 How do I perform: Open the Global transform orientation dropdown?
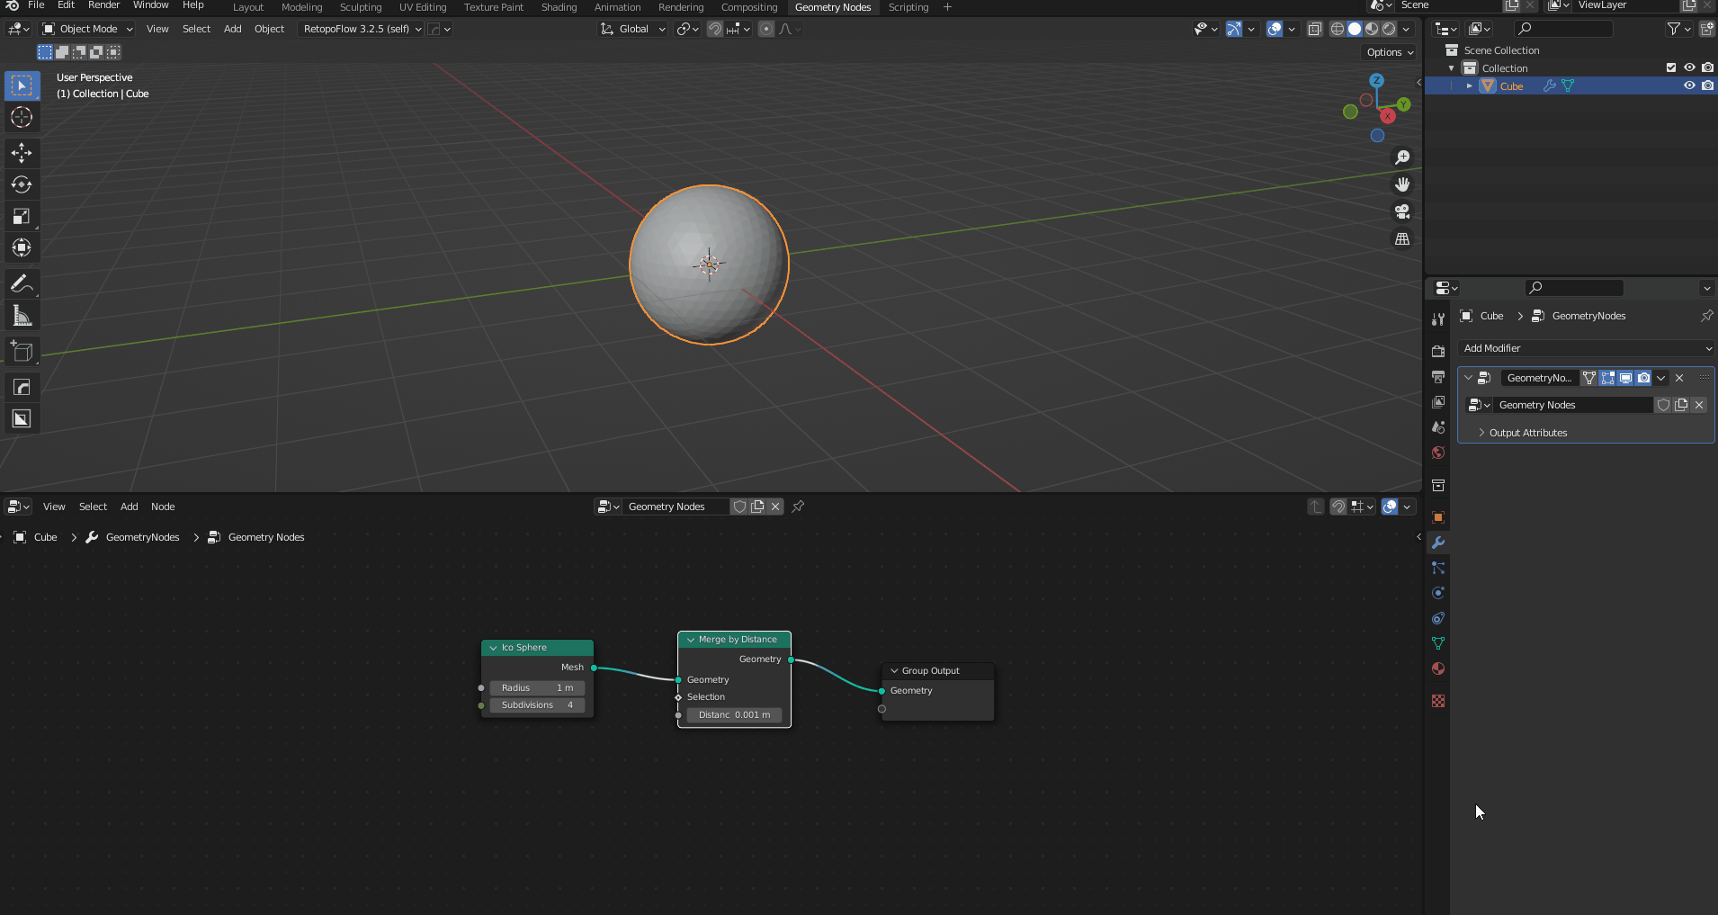(632, 29)
